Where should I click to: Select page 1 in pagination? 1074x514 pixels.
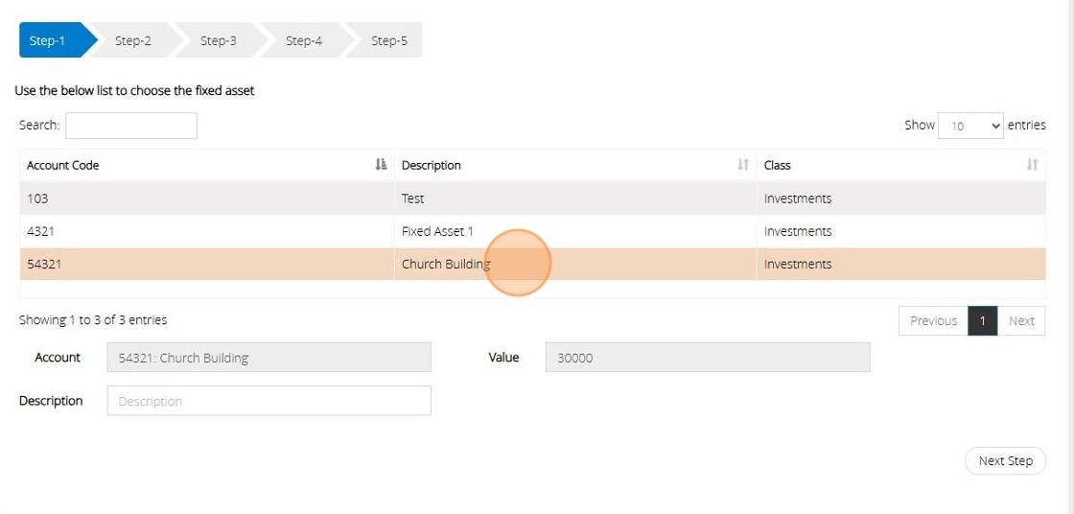coord(983,321)
